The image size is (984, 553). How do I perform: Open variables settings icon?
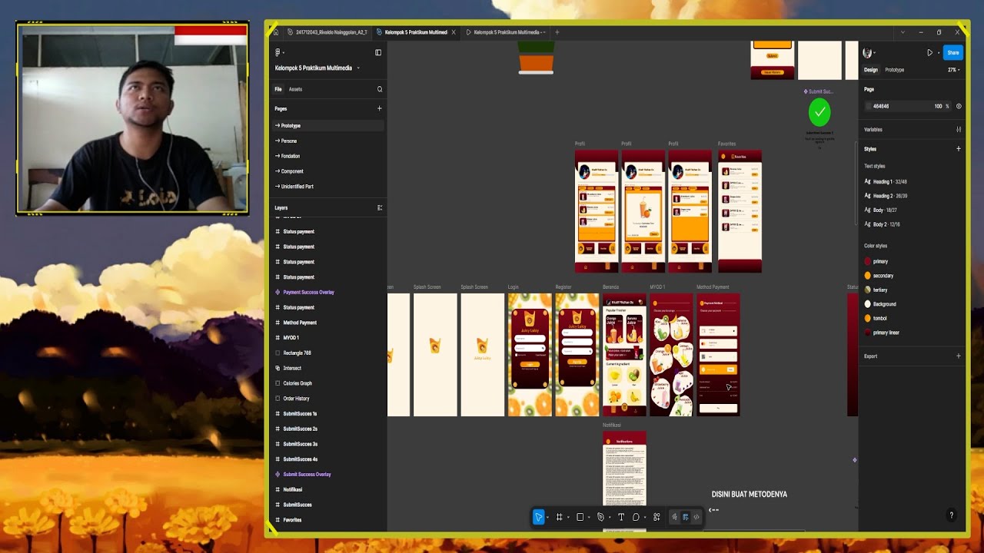tap(959, 129)
